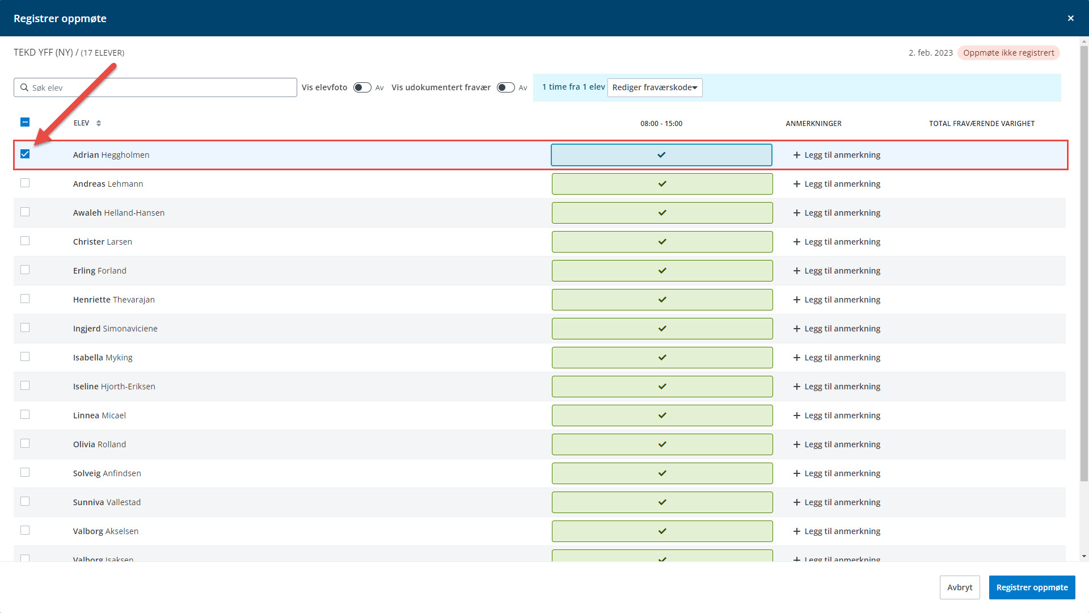Check Olivia Rolland's checkbox
The height and width of the screenshot is (613, 1089).
(x=25, y=443)
